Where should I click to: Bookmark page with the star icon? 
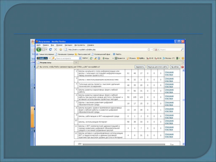point(149,49)
